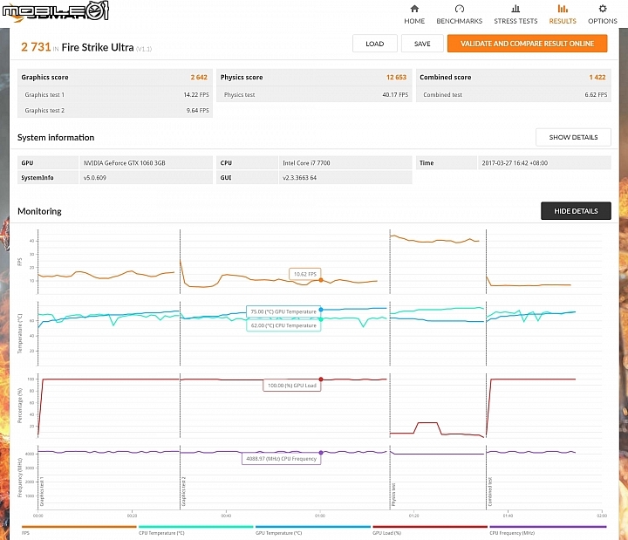628x540 pixels.
Task: Select the Combined score value 1 422
Action: (x=597, y=78)
